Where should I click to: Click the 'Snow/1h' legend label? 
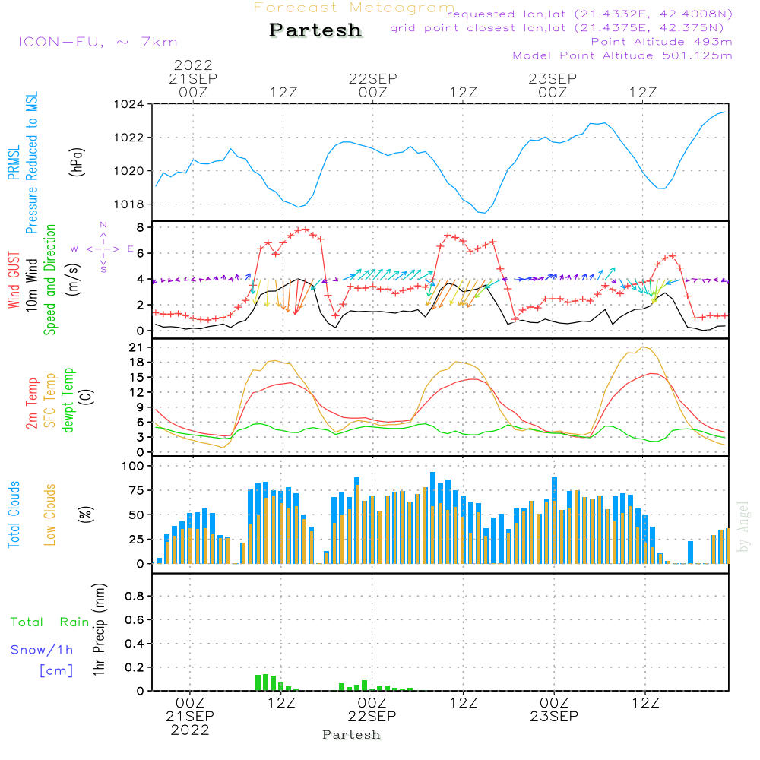(x=42, y=650)
